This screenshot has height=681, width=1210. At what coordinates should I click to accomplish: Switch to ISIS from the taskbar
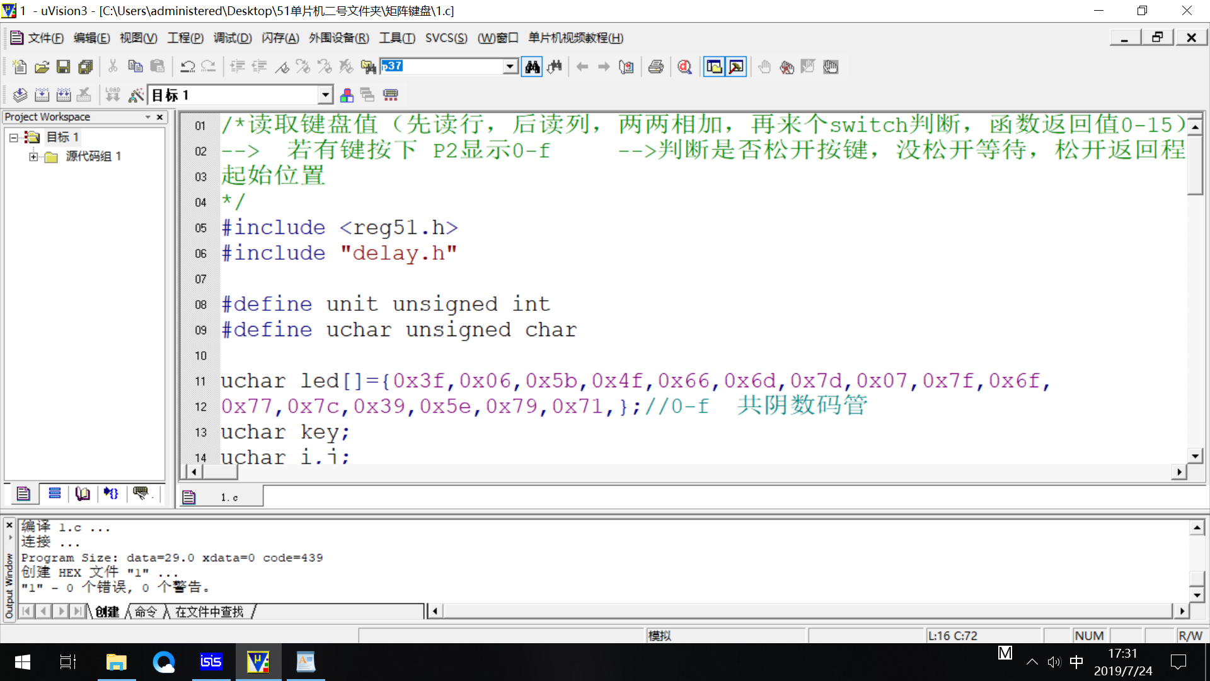coord(210,662)
